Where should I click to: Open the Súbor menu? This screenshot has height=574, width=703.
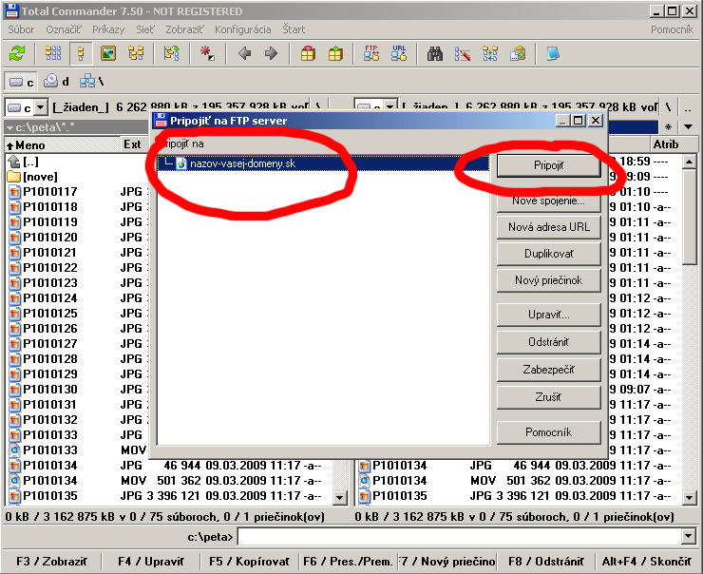tap(21, 29)
